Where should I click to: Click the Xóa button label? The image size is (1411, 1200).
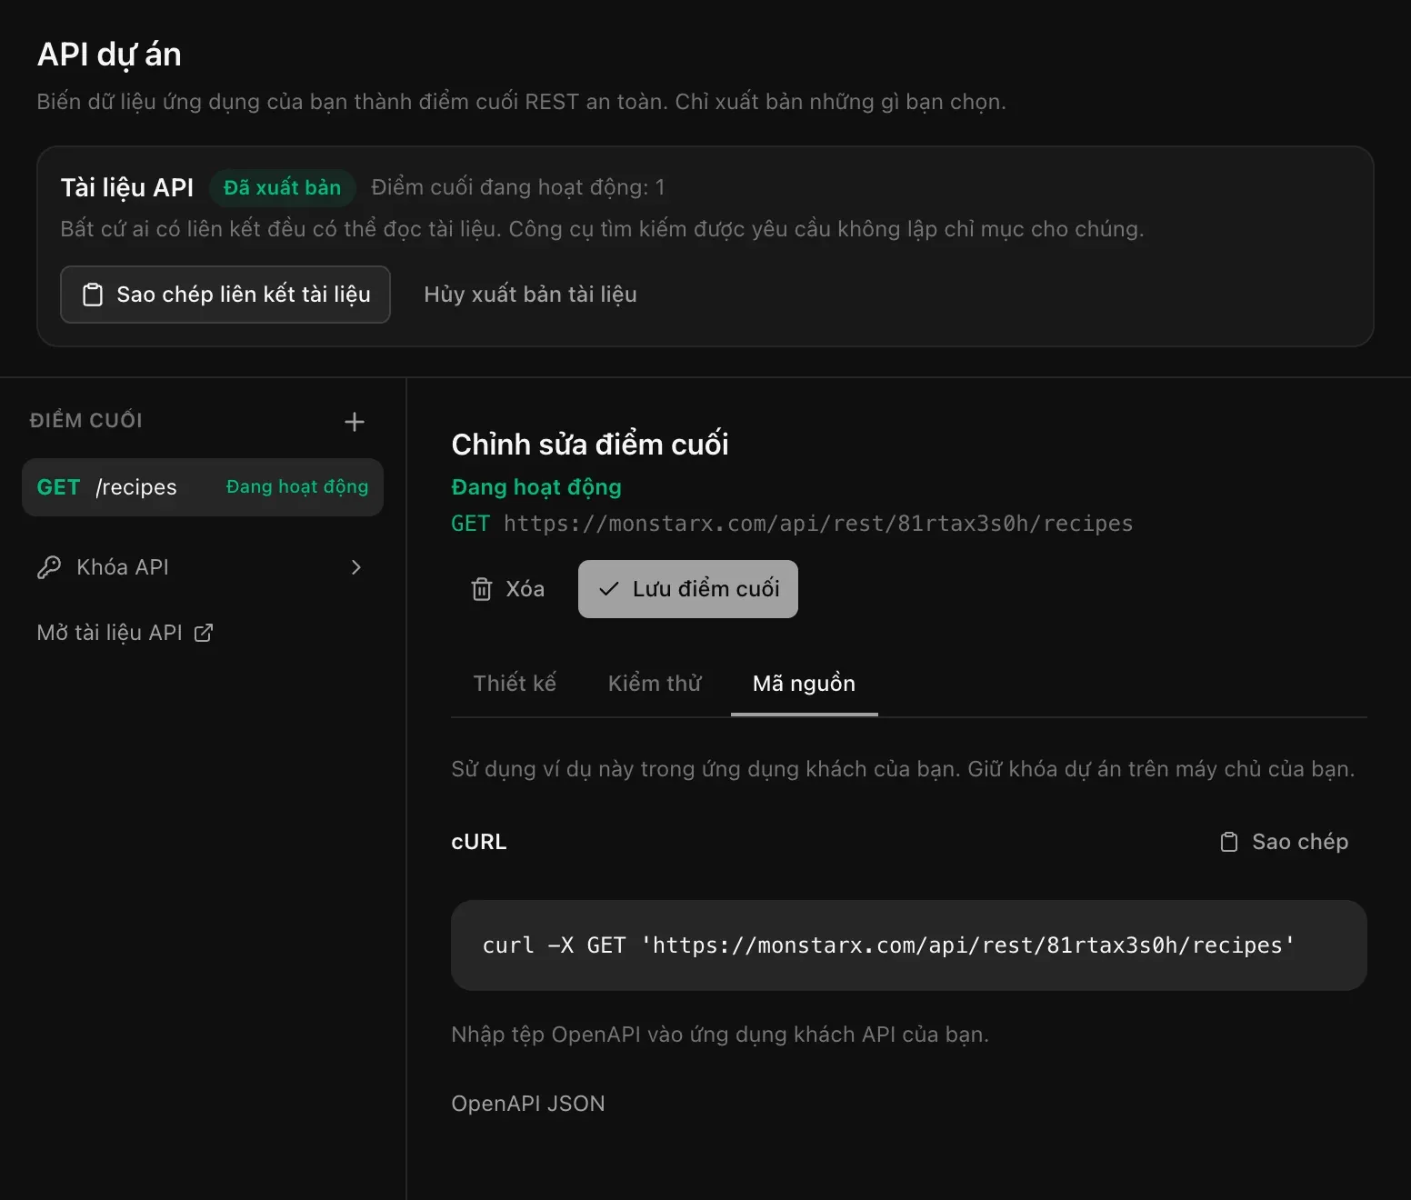pos(525,589)
